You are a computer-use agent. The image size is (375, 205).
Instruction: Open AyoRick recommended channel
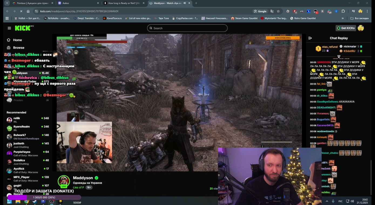(28, 170)
